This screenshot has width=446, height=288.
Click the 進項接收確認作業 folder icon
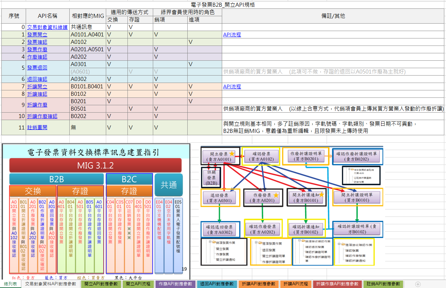point(343,244)
